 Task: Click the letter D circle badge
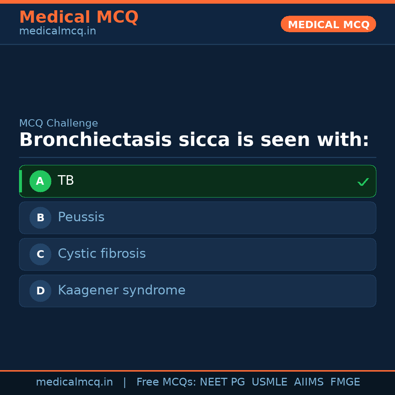[40, 291]
